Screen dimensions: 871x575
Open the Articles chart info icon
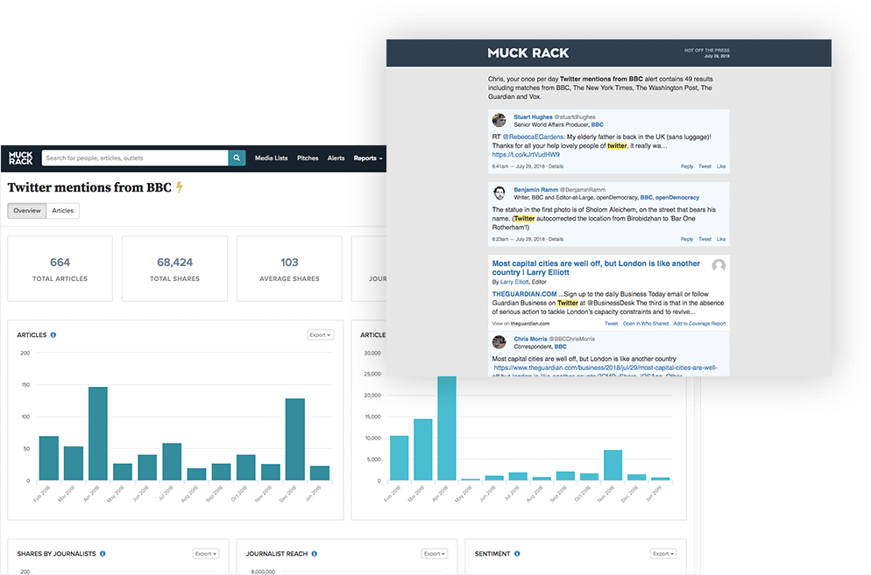53,334
